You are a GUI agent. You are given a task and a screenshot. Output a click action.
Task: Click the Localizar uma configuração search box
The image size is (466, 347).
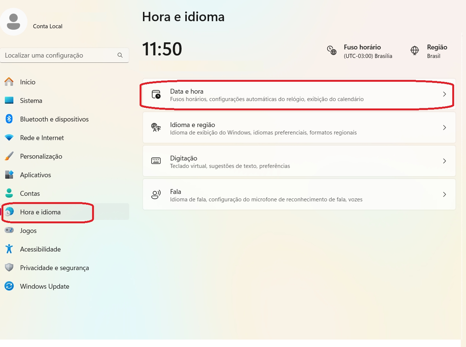(x=65, y=55)
